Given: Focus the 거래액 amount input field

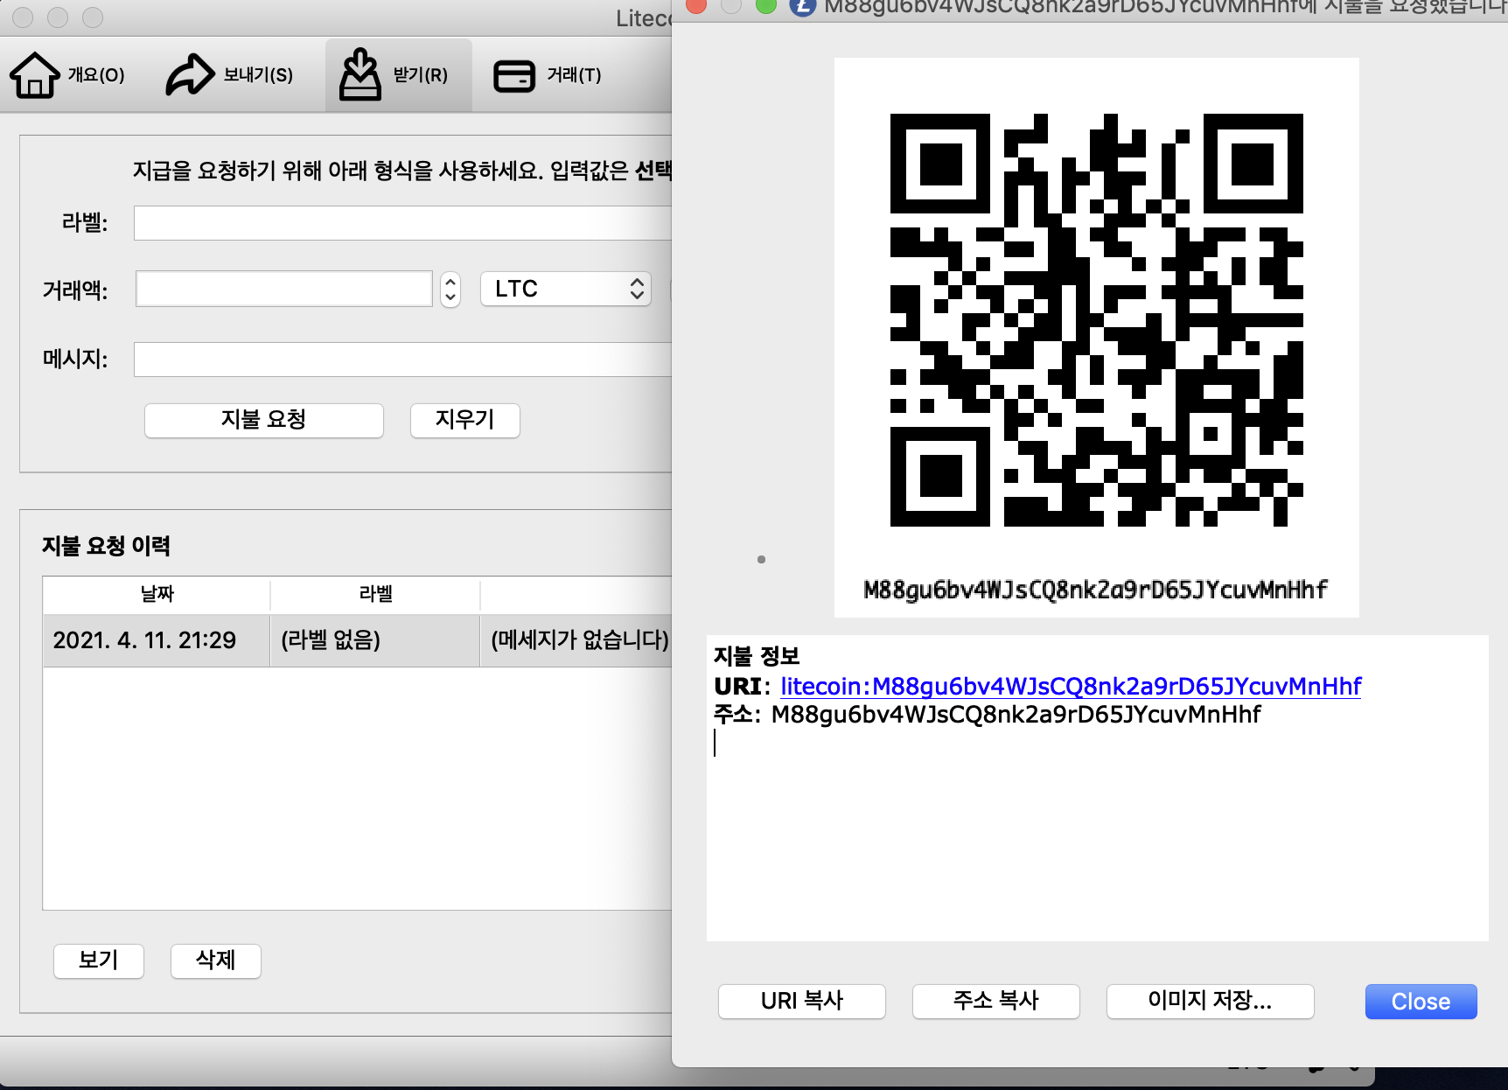Looking at the screenshot, I should click(x=284, y=289).
